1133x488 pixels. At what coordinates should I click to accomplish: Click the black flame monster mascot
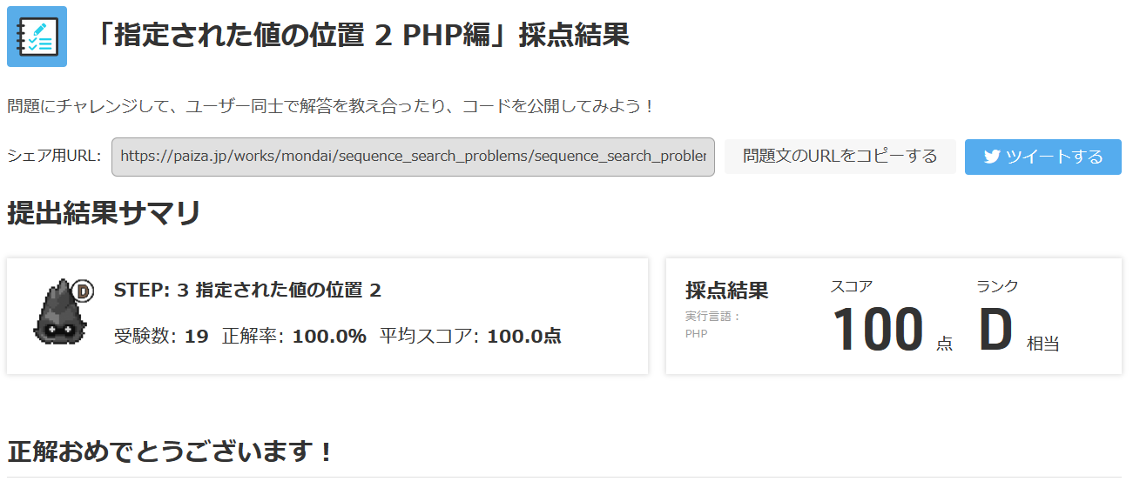pos(57,312)
